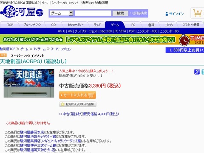Viewport: 204px width, 153px height.
Task: Click the 天地創造 cartridge product image
Action: coord(29,83)
